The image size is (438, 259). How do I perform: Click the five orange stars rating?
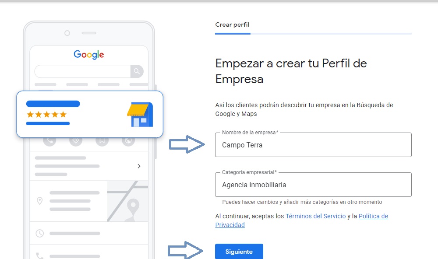pyautogui.click(x=47, y=115)
